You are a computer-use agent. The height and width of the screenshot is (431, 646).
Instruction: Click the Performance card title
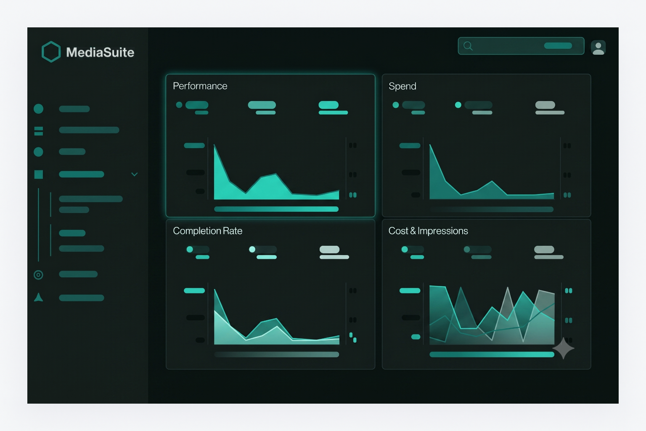(x=200, y=86)
